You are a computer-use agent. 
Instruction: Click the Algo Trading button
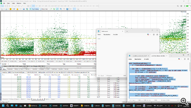[35, 9]
